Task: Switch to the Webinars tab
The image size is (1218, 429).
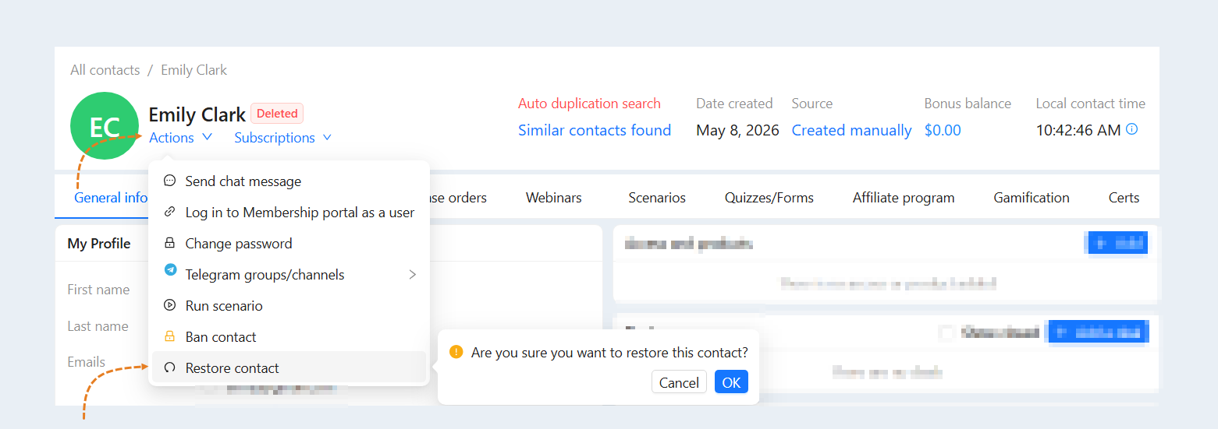Action: coord(554,198)
